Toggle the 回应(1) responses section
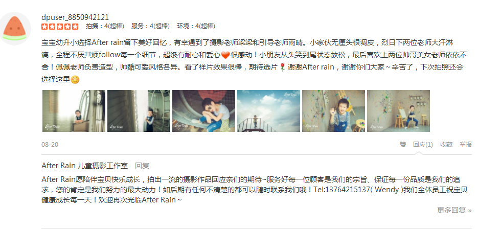Screen dimensions: 478x229 423,145
